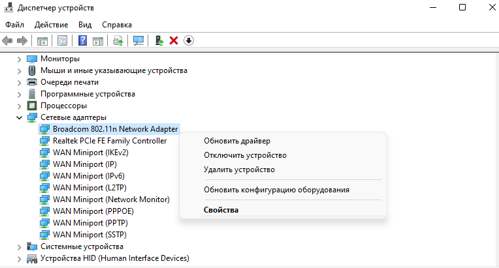Click the Broadcom adapter icon
499x268 pixels.
[x=44, y=129]
